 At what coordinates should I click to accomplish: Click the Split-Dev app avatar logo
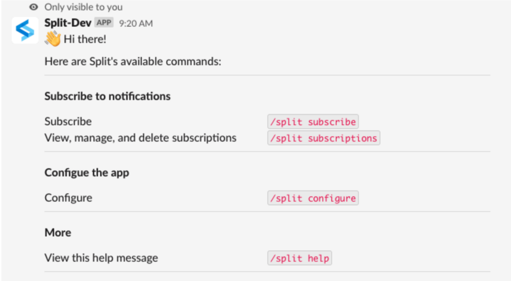[25, 30]
